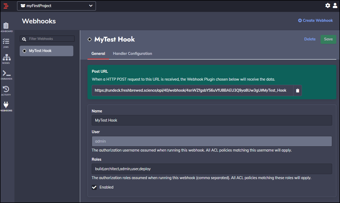Click the Rundeck logo icon
The image size is (340, 203).
tap(6, 6)
